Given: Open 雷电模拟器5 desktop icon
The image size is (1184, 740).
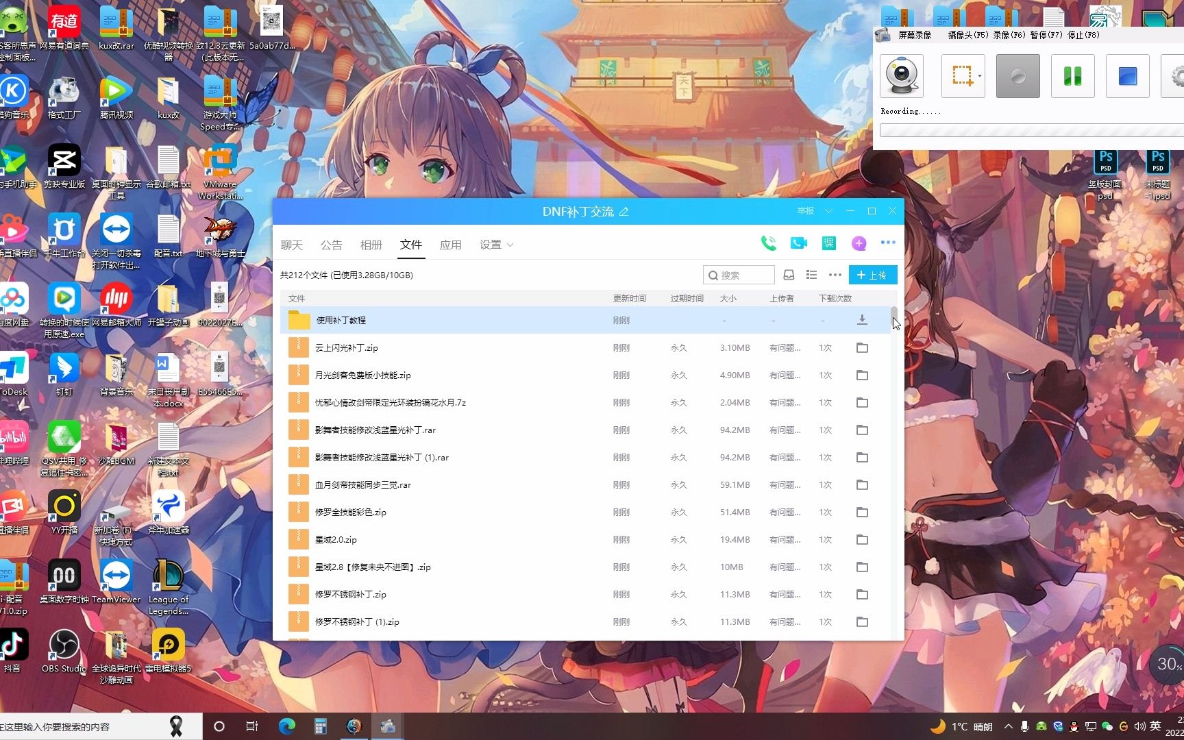Looking at the screenshot, I should click(x=169, y=651).
